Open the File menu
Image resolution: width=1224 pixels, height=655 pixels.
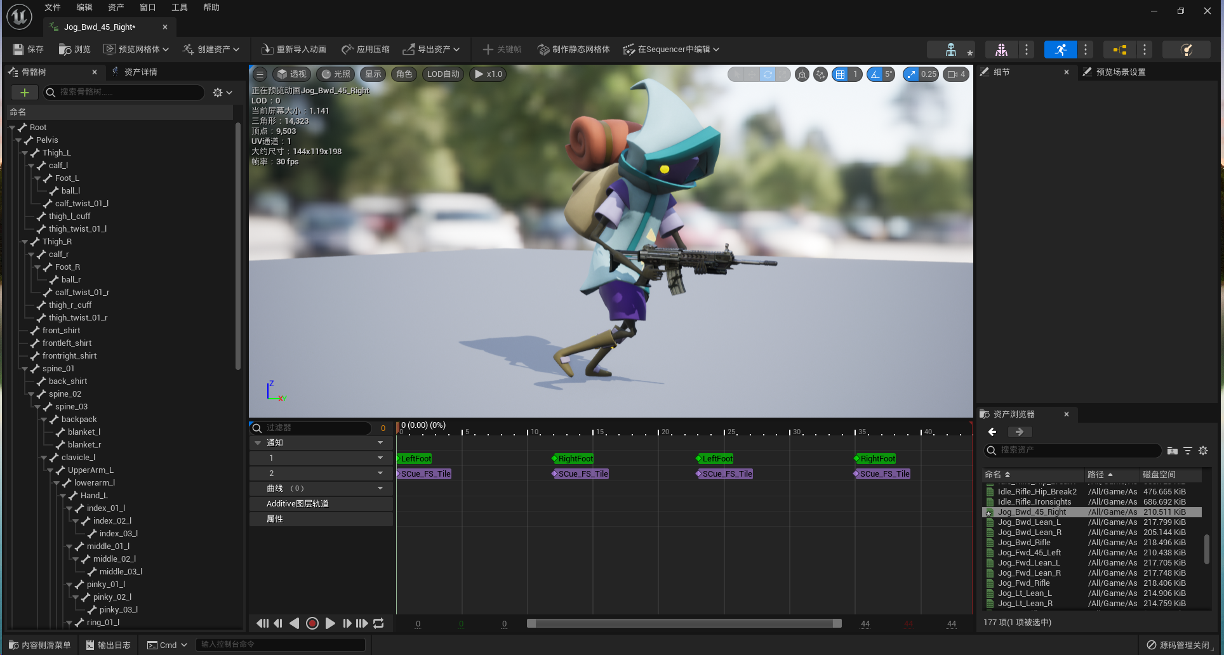[x=53, y=8]
